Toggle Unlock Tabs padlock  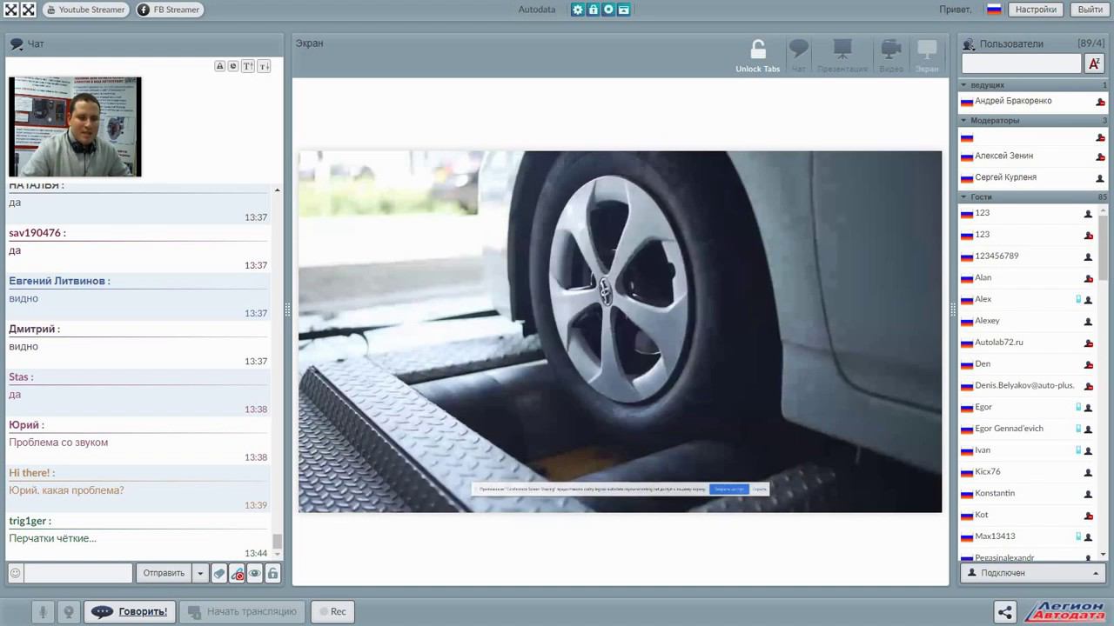point(758,56)
